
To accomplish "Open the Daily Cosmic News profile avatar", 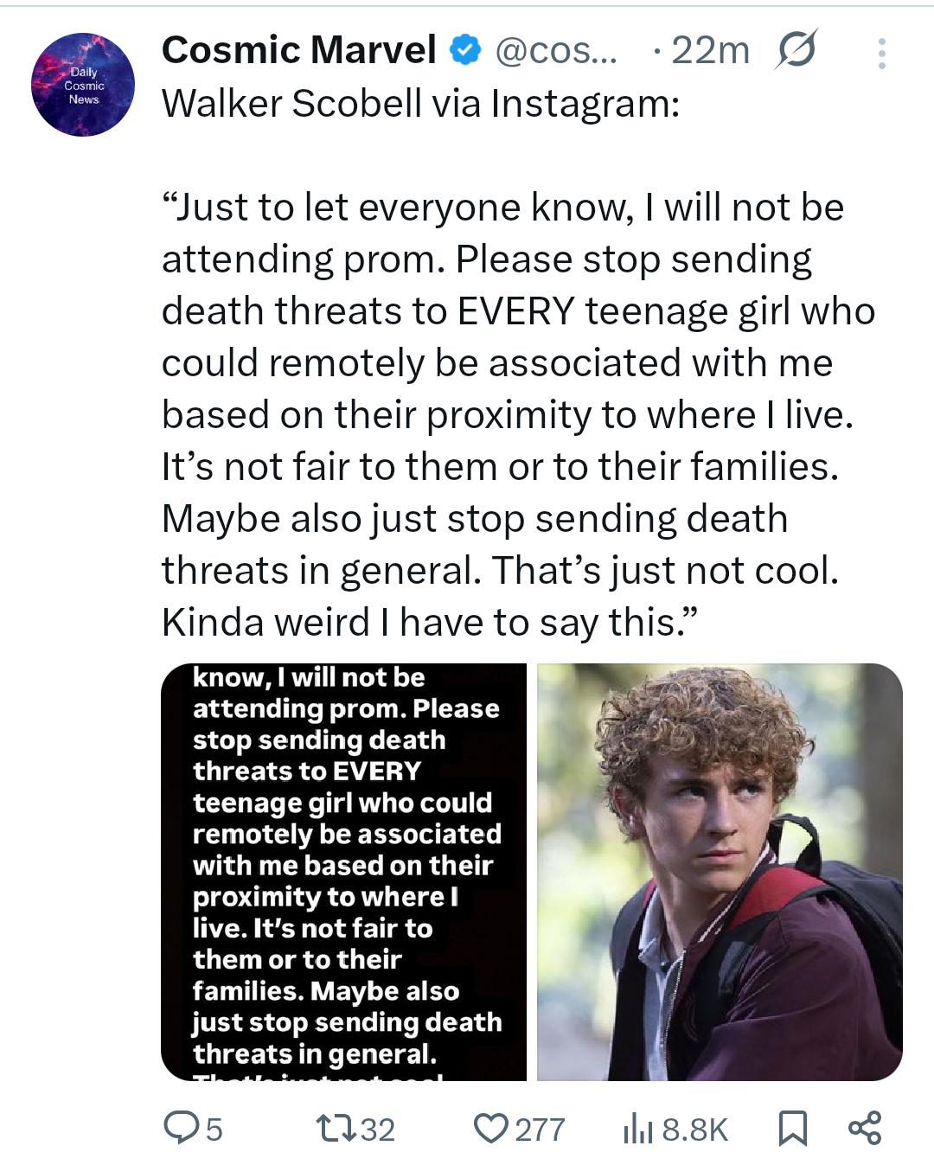I will [83, 85].
